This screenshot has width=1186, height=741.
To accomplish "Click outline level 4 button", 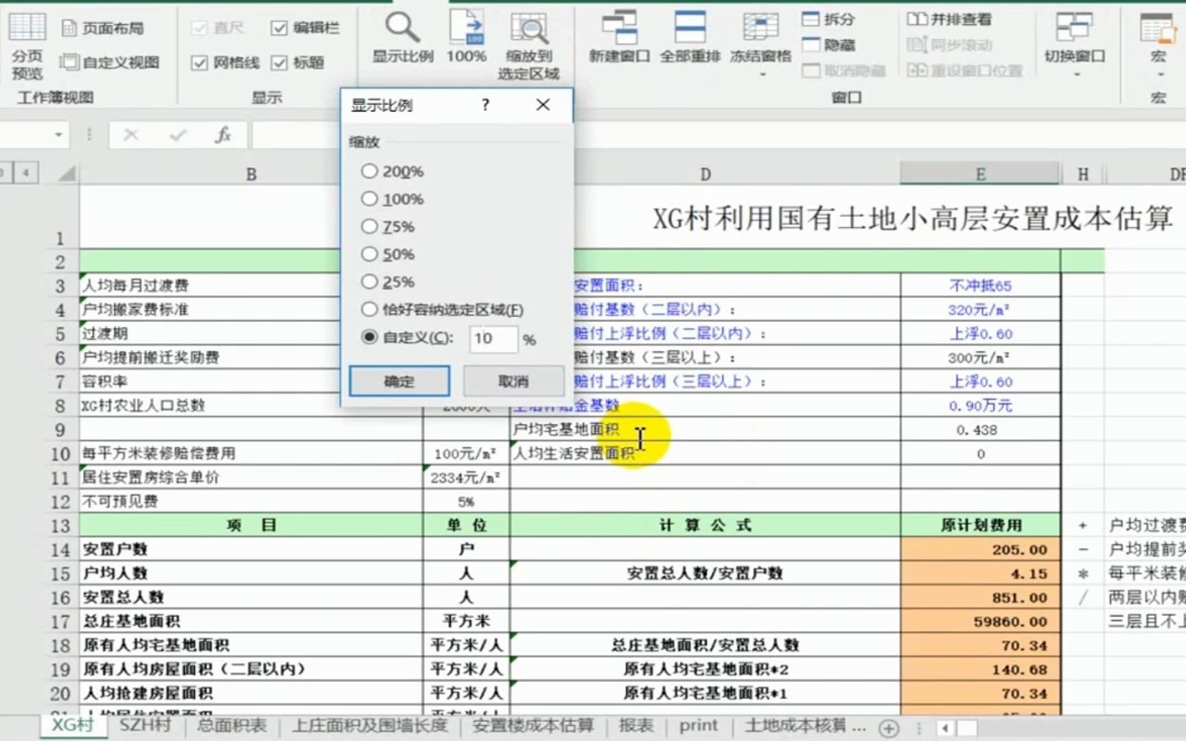I will [26, 172].
